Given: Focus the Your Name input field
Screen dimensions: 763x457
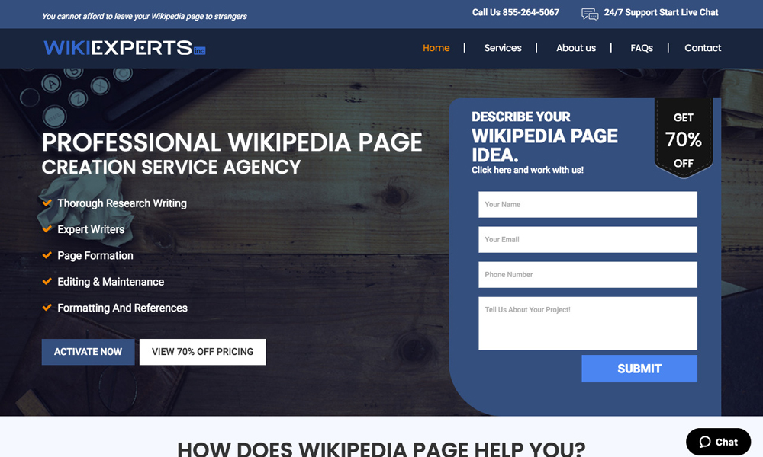Looking at the screenshot, I should [588, 204].
